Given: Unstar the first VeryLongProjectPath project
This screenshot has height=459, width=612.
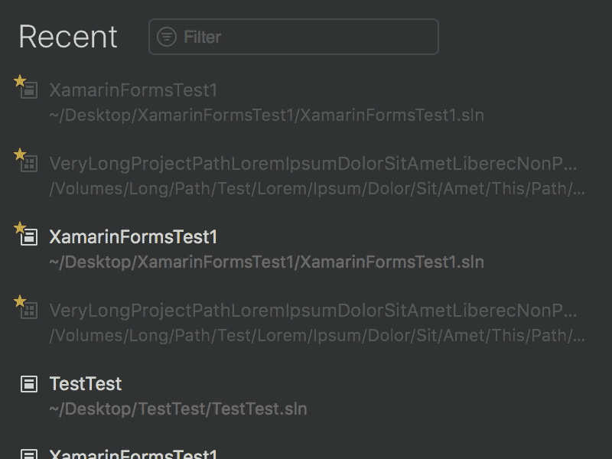Looking at the screenshot, I should (18, 152).
